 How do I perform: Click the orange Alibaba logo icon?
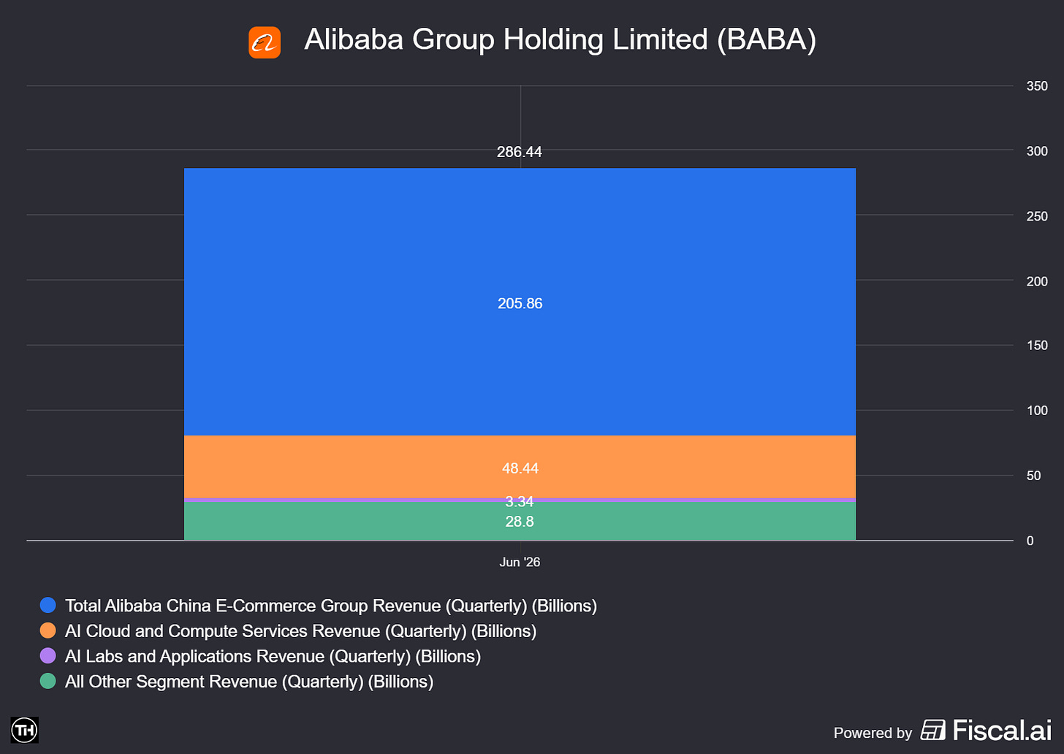pyautogui.click(x=265, y=42)
